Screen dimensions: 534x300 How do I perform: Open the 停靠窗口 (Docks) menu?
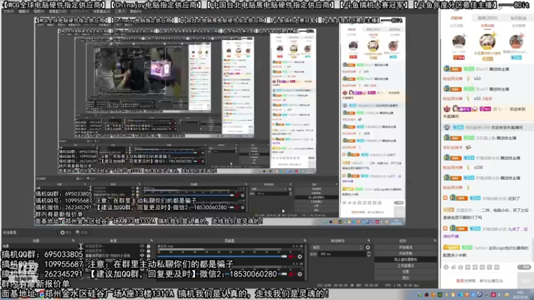pyautogui.click(x=57, y=11)
